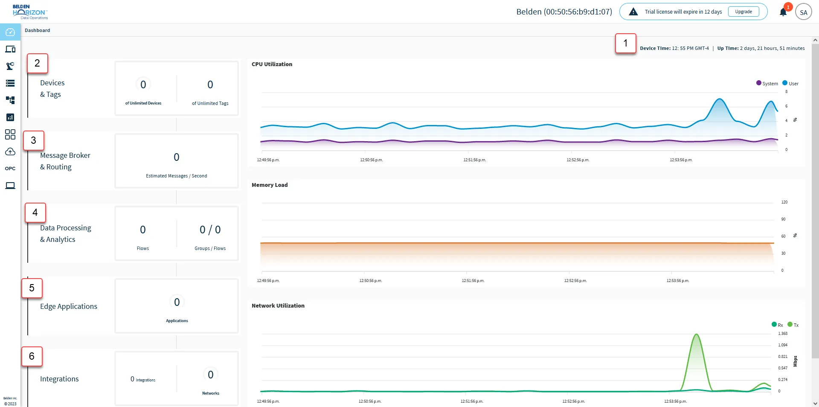The image size is (819, 407).
Task: Click the Upgrade button
Action: (x=743, y=12)
